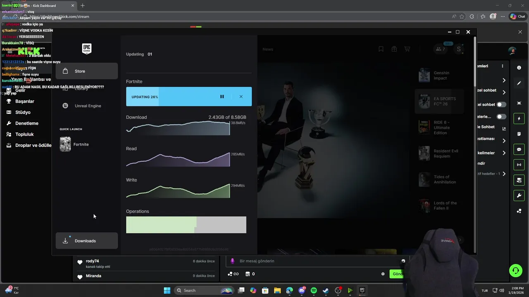Open Discord from the taskbar
Viewport: 529px width, 297px height.
302,290
